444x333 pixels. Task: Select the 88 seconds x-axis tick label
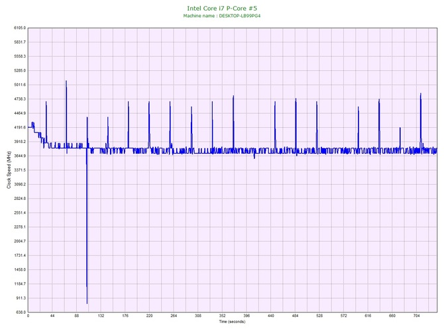[77, 316]
